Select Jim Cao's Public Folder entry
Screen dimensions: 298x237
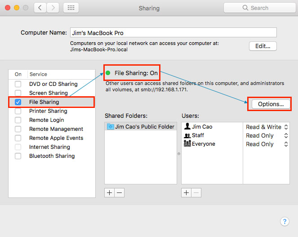click(141, 126)
